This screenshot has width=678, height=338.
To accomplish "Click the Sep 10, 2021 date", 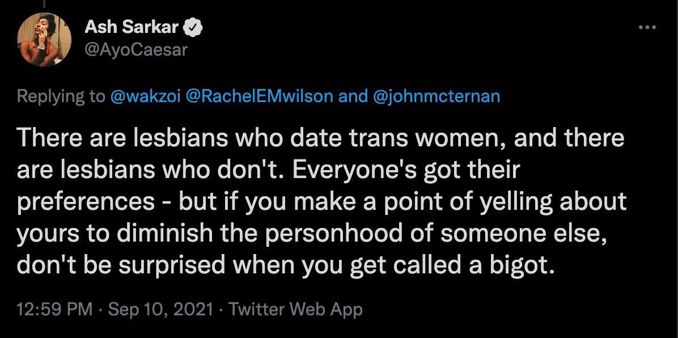I will click(160, 310).
